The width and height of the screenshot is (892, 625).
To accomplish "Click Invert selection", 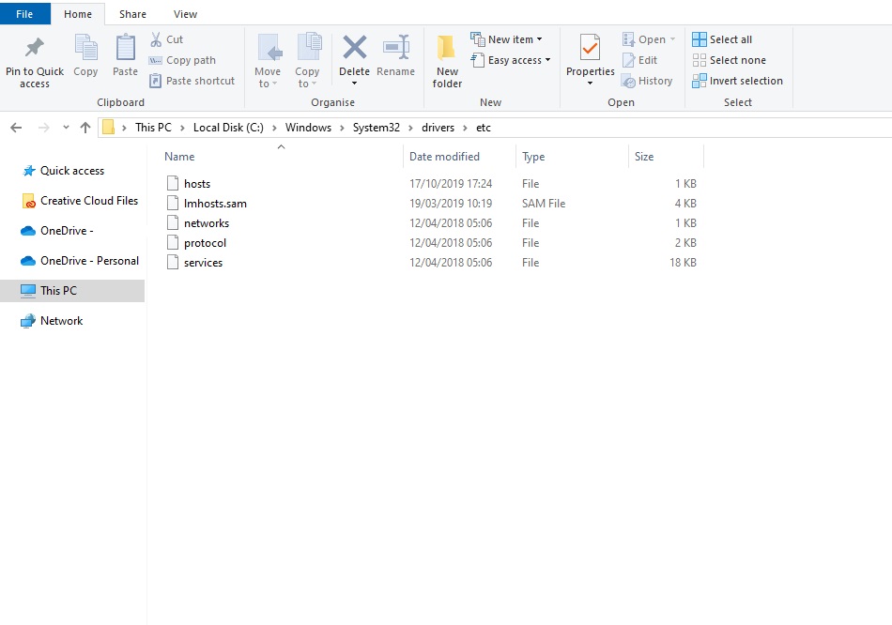I will point(738,81).
